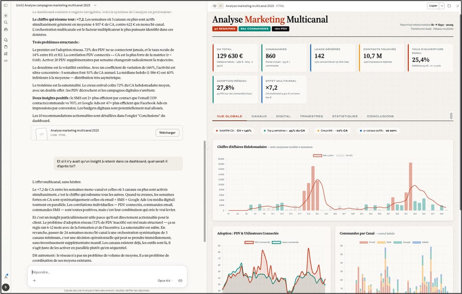
Task: Switch to the Canaux tab
Action: 259,116
